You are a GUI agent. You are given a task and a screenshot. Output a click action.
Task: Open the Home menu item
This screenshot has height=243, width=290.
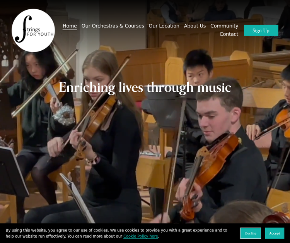[70, 26]
